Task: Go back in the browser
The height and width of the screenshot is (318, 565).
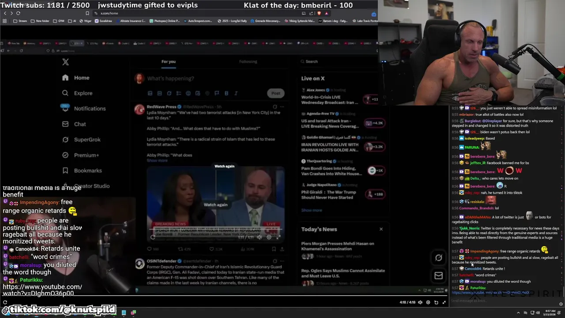Action: click(x=5, y=13)
